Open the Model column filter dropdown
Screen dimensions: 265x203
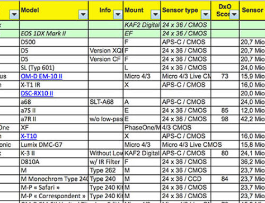click(83, 14)
